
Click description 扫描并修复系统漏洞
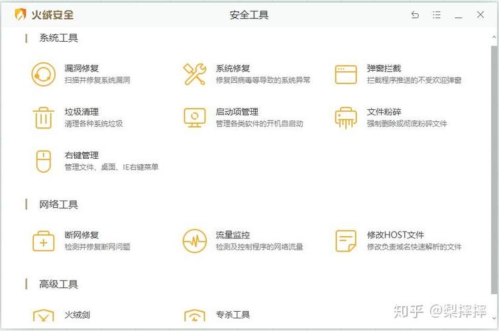click(97, 80)
